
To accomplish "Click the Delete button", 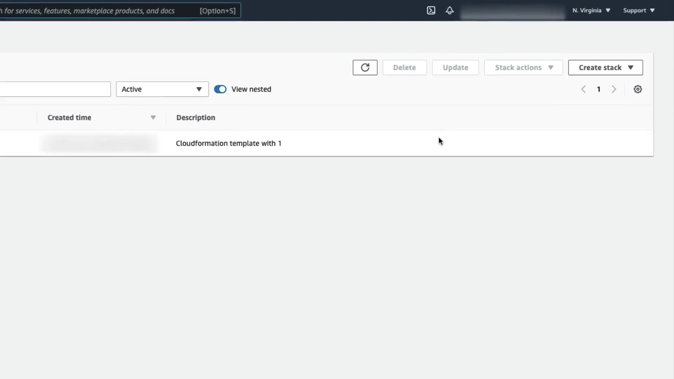I will (404, 67).
